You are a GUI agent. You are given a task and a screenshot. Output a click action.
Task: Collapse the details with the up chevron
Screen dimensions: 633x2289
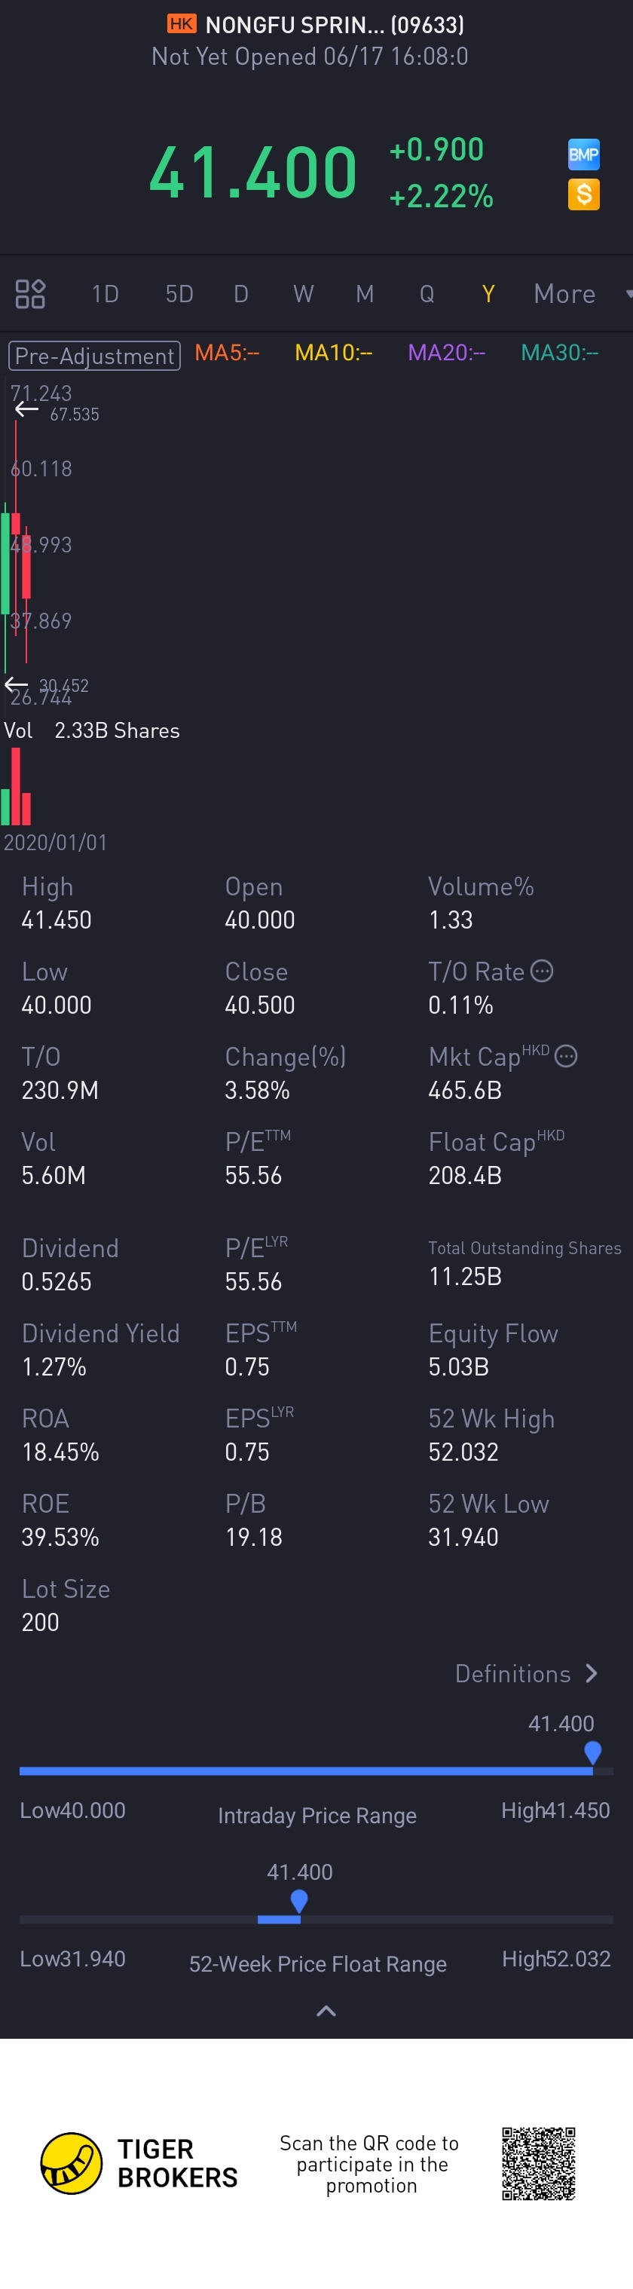click(x=326, y=2011)
